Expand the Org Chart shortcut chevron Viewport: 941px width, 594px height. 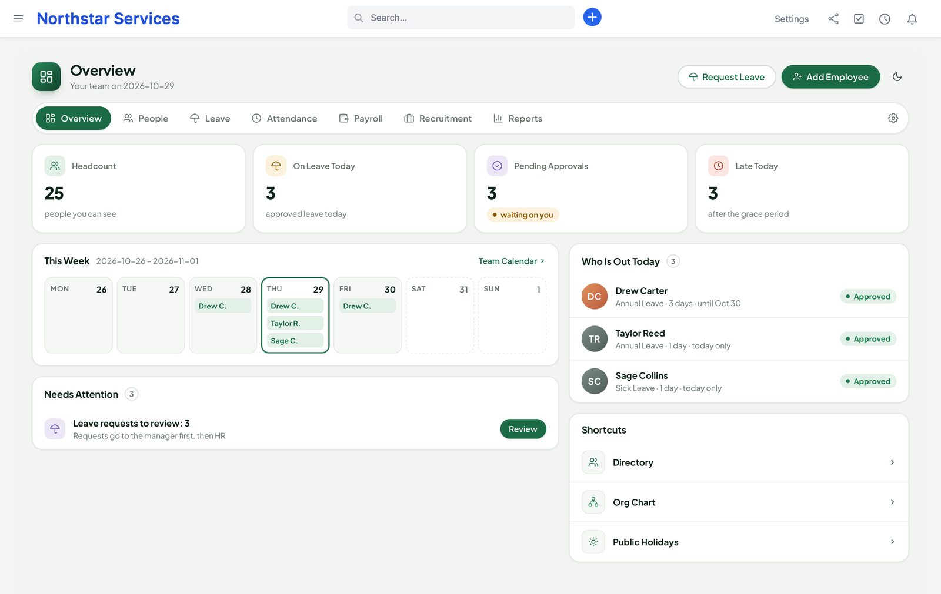point(892,502)
